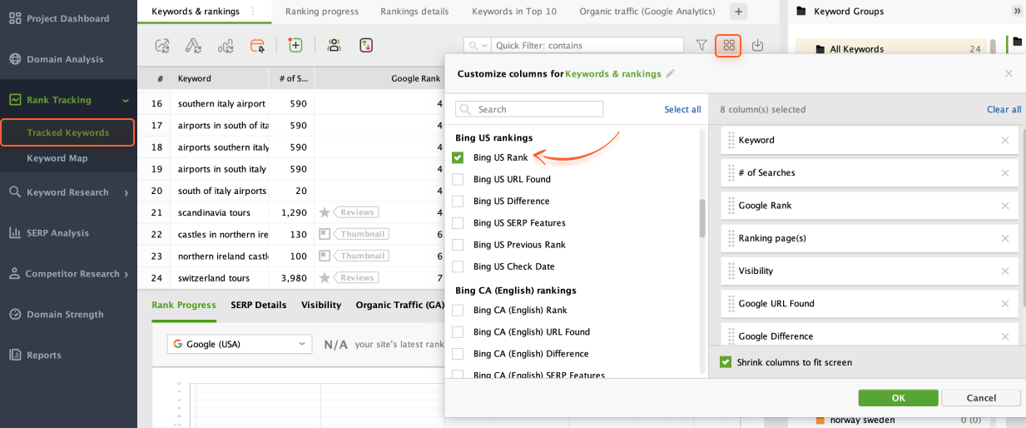Check Bing CA (English) Rank

458,310
